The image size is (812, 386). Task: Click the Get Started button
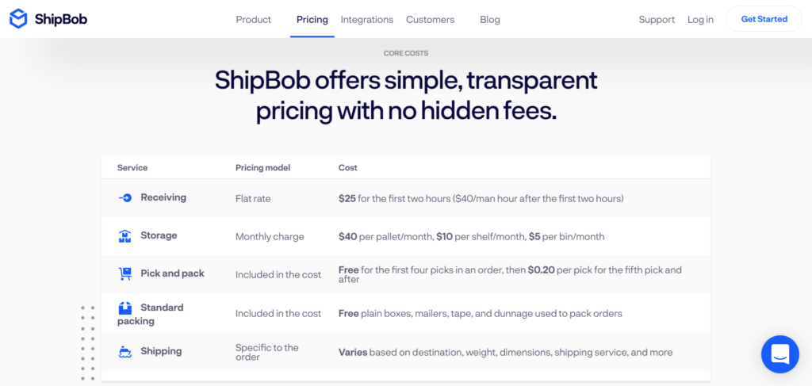(x=764, y=19)
